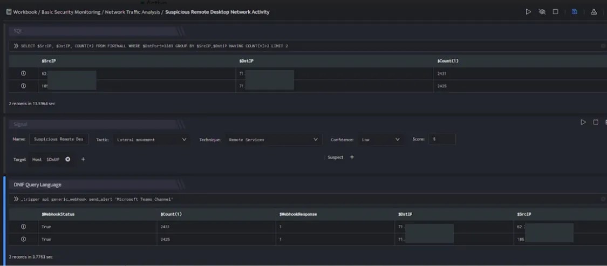Click the stop square icon in top toolbar

point(556,12)
